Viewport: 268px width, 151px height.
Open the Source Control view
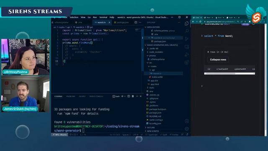coord(187,39)
